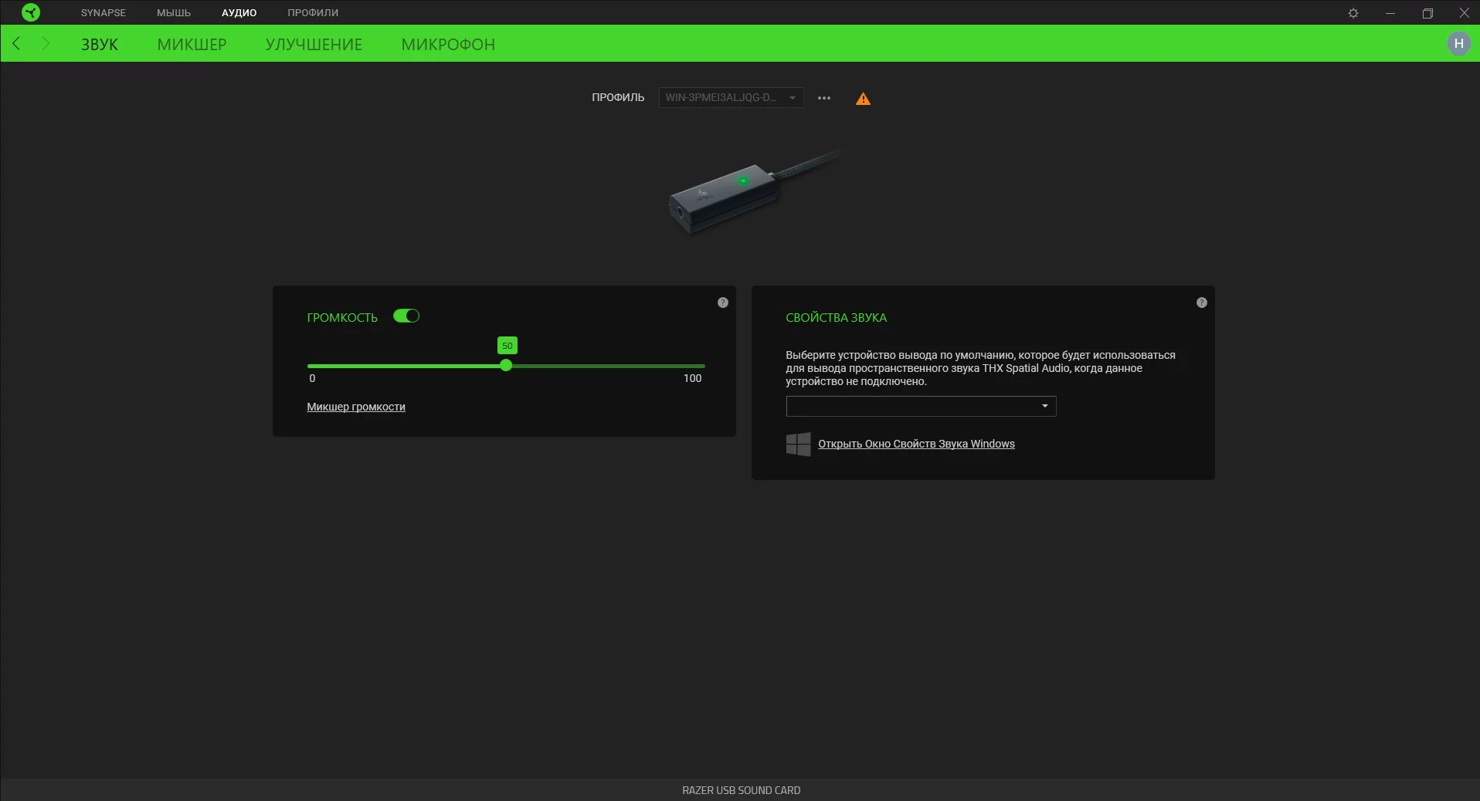The height and width of the screenshot is (801, 1480).
Task: Click the forward navigation arrow
Action: [46, 44]
